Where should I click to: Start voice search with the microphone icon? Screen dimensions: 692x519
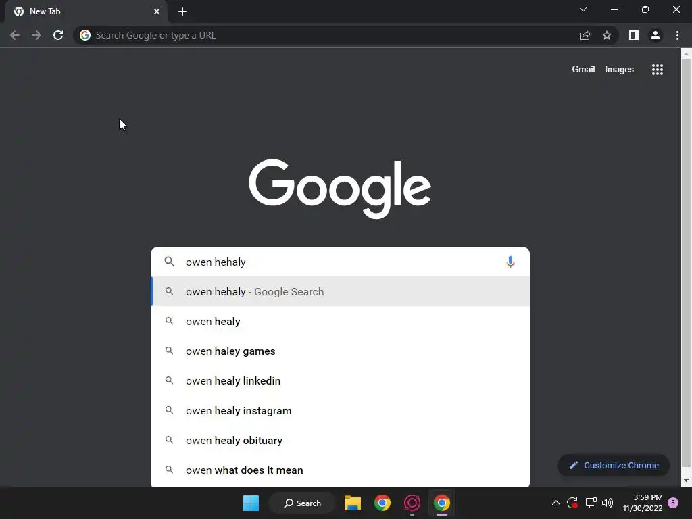[x=510, y=262]
